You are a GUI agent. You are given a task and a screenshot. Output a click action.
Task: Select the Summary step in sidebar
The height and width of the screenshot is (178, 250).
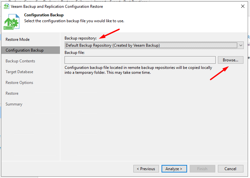(x=14, y=104)
